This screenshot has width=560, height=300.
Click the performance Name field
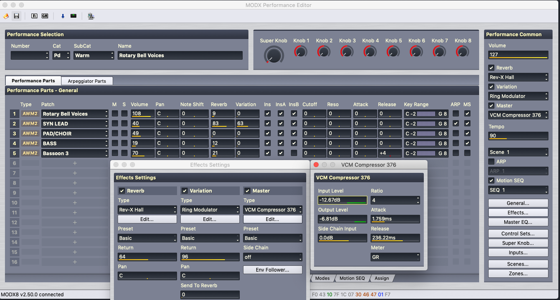point(180,55)
